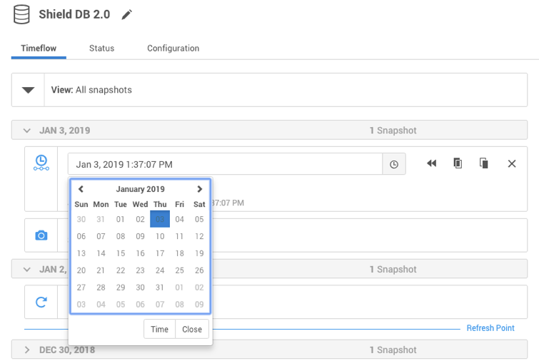The height and width of the screenshot is (361, 539).
Task: Pick January 15 in the calendar
Action: pos(121,253)
